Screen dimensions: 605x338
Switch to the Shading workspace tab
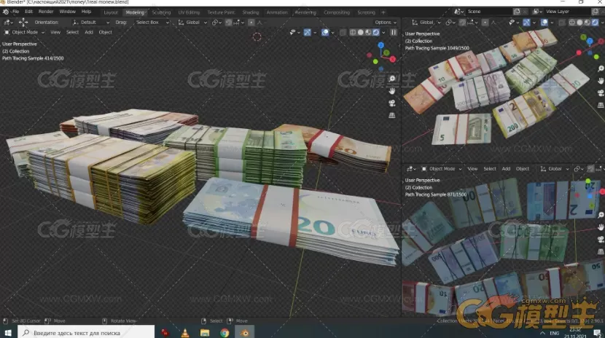pyautogui.click(x=251, y=12)
